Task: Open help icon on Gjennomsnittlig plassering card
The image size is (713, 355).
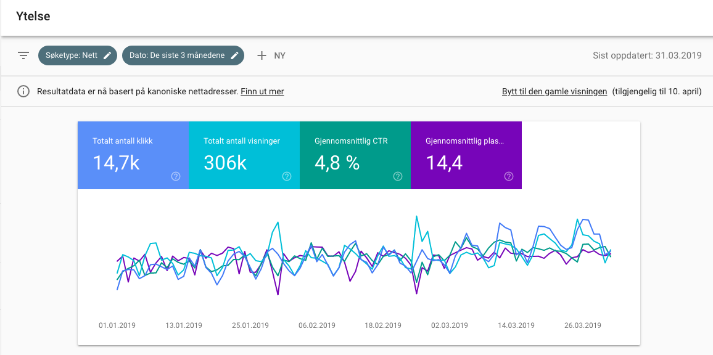Action: point(509,176)
